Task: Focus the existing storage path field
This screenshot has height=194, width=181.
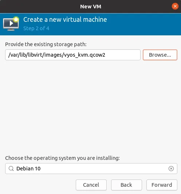Action: click(x=73, y=55)
